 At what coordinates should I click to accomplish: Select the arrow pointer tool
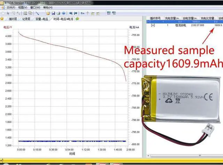8,13
